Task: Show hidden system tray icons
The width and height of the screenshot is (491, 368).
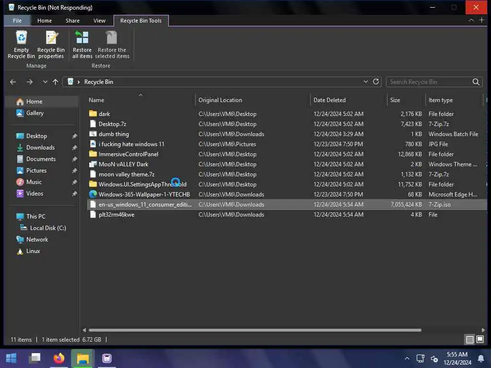Action: [407, 358]
